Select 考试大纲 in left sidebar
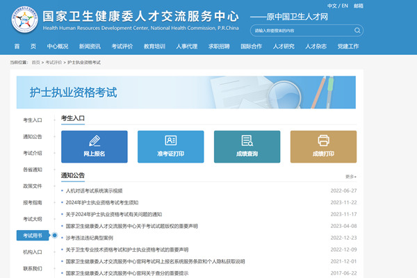 33,219
